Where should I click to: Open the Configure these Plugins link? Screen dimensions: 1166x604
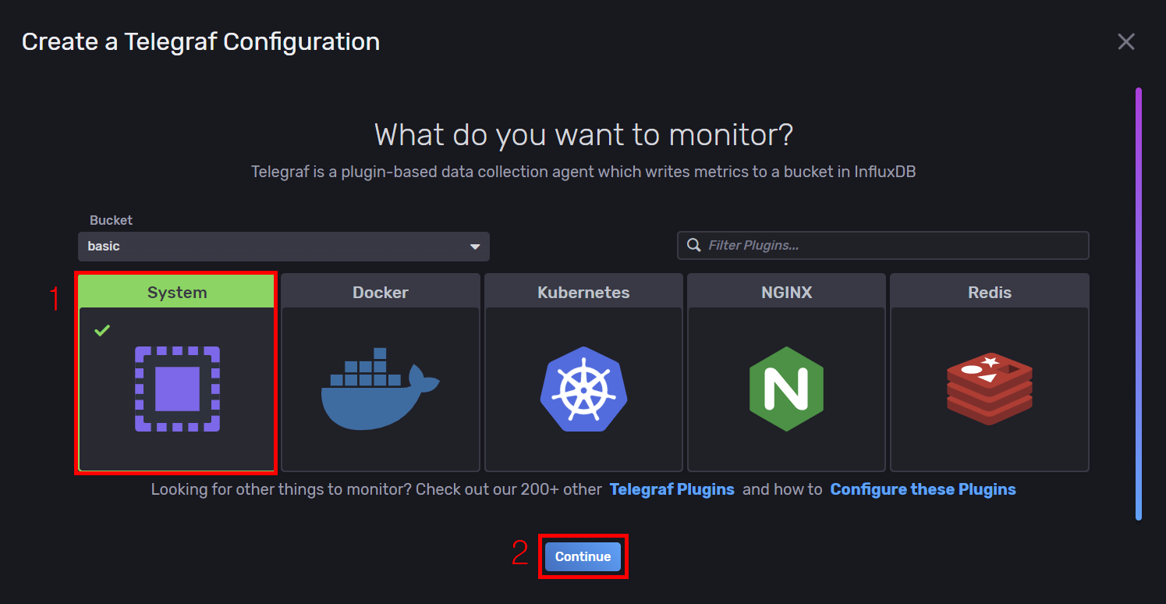pos(923,489)
